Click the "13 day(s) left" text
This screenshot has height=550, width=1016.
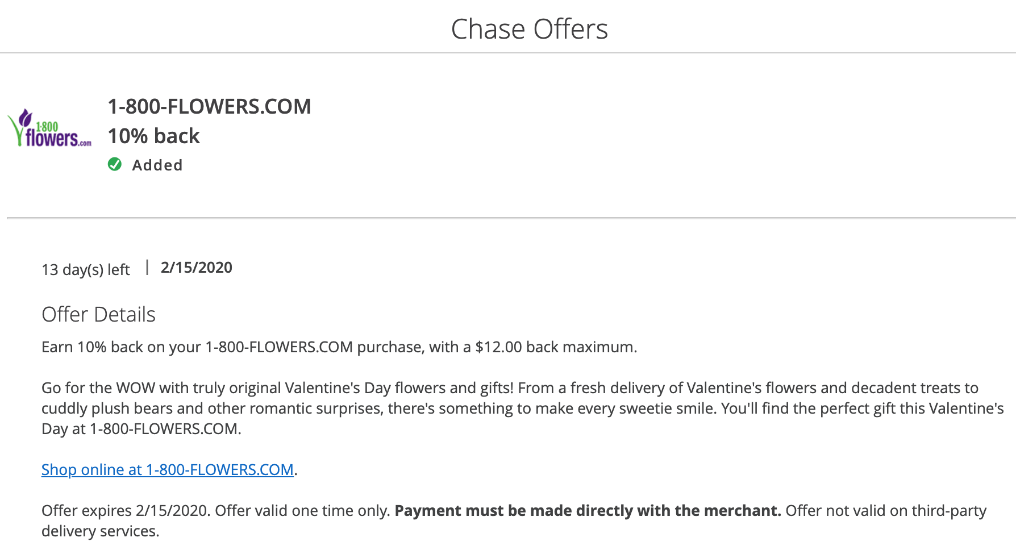coord(85,269)
